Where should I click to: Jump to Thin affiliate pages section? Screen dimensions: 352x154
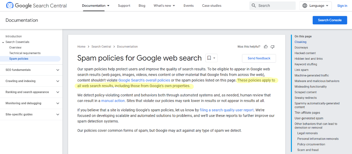(x=307, y=113)
